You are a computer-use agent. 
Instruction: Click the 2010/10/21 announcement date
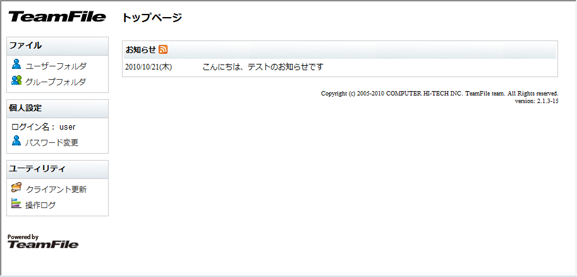tap(149, 66)
